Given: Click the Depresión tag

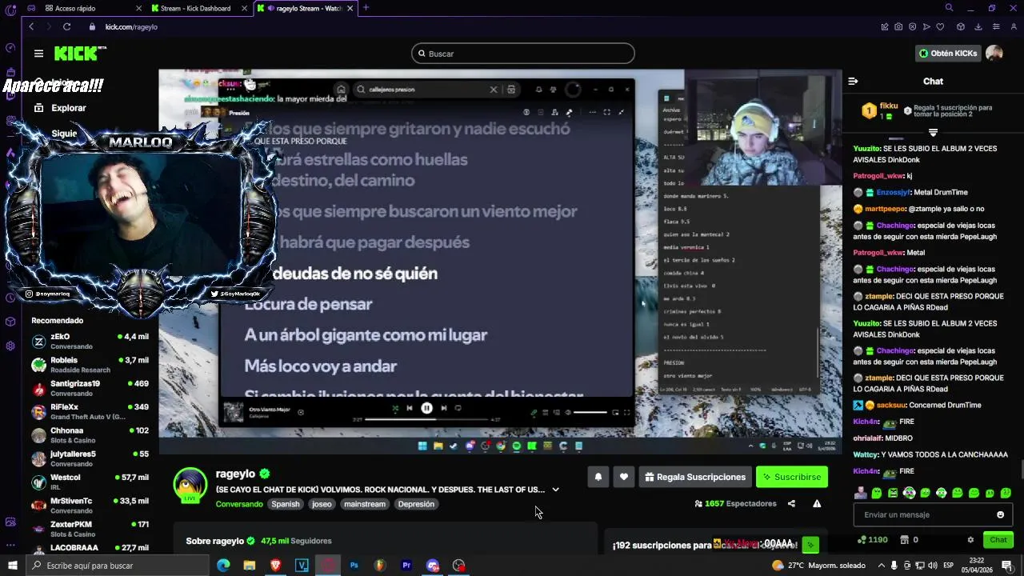Looking at the screenshot, I should coord(416,504).
